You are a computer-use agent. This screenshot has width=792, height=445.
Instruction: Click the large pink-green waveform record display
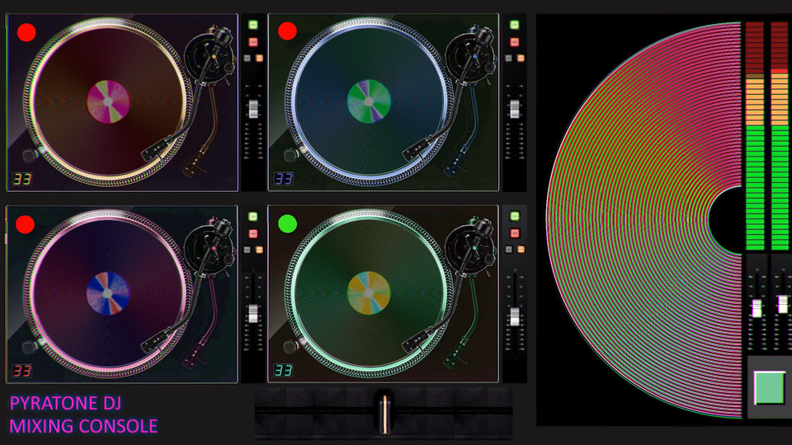[644, 220]
